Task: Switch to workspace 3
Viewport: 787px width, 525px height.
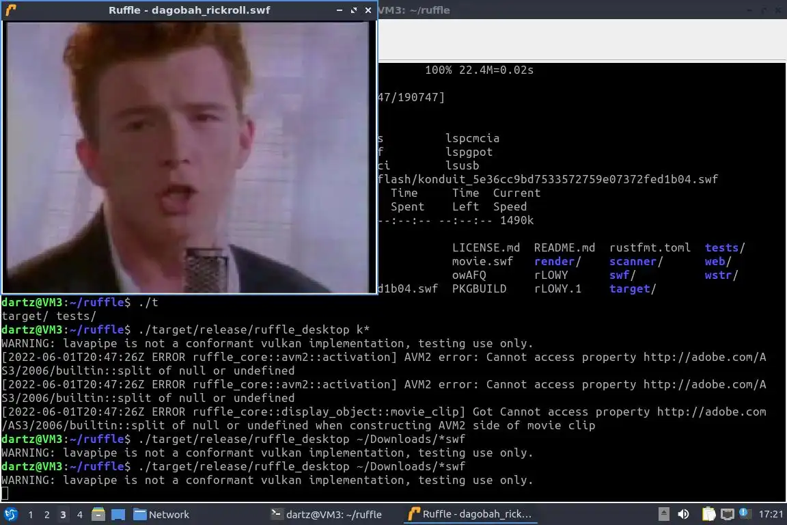Action: [64, 515]
